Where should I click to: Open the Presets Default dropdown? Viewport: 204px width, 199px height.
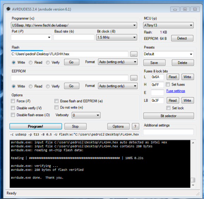[168, 54]
